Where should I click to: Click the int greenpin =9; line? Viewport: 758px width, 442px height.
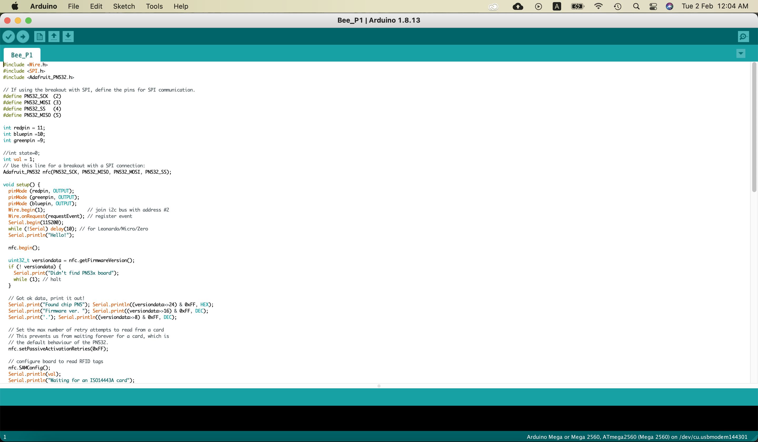click(x=24, y=140)
